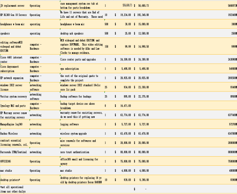Viewport: 237px width, 194px height.
Task: Select the 'JD replacement server' cell
Action: pyautogui.click(x=15, y=5)
